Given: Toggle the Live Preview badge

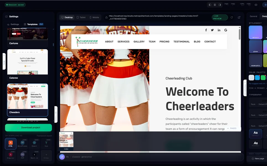Looking at the screenshot, I should tap(220, 17).
